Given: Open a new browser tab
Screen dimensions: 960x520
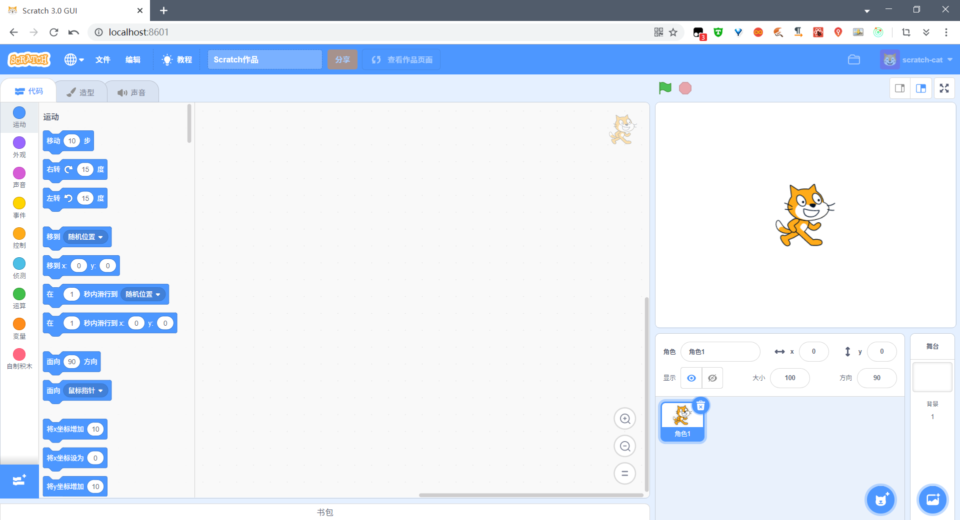Looking at the screenshot, I should click(x=164, y=10).
